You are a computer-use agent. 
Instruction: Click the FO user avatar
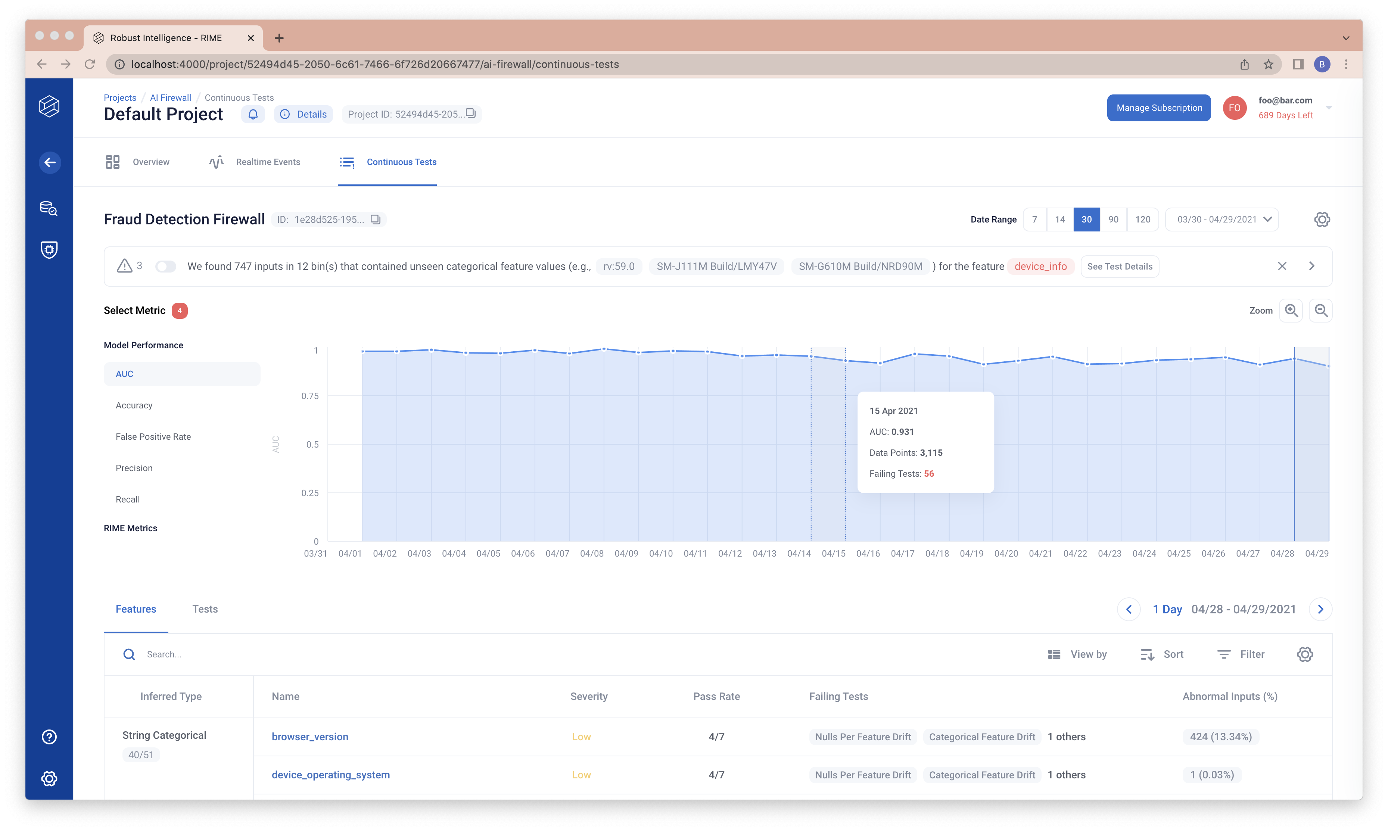click(x=1235, y=108)
